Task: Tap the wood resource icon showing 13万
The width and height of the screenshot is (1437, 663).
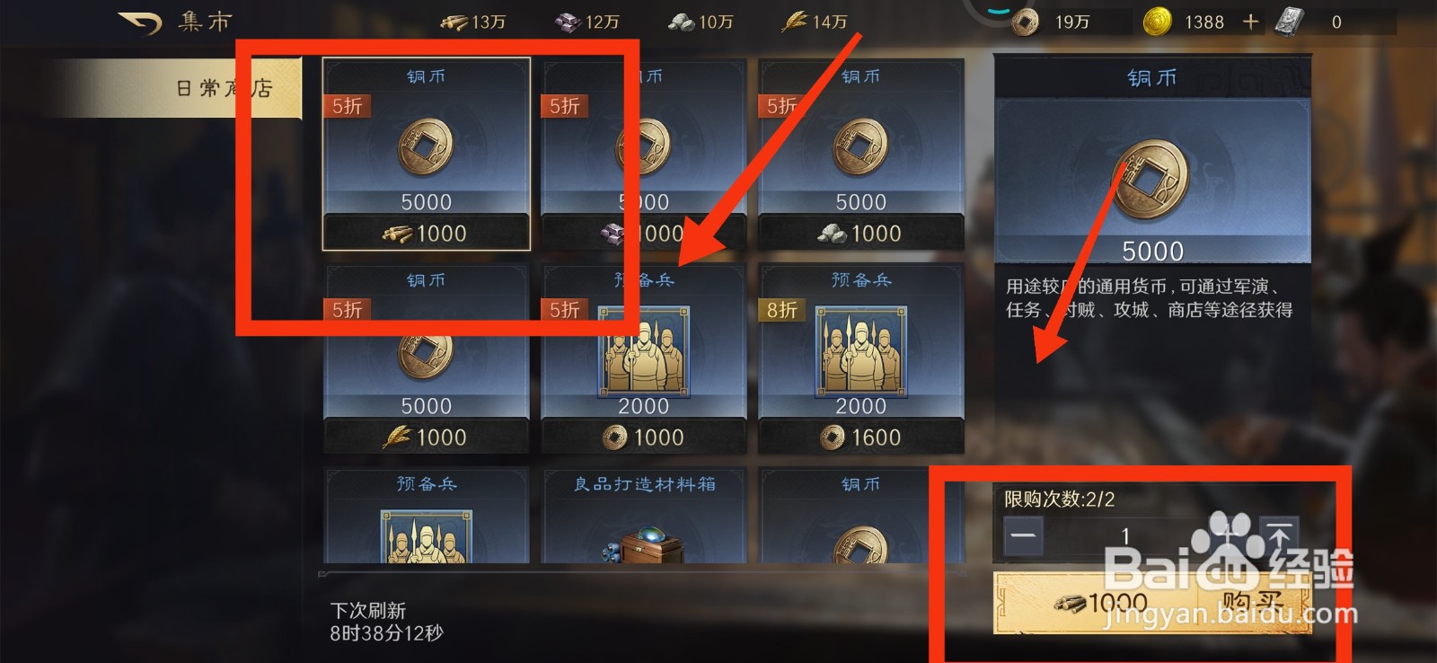Action: coord(454,22)
